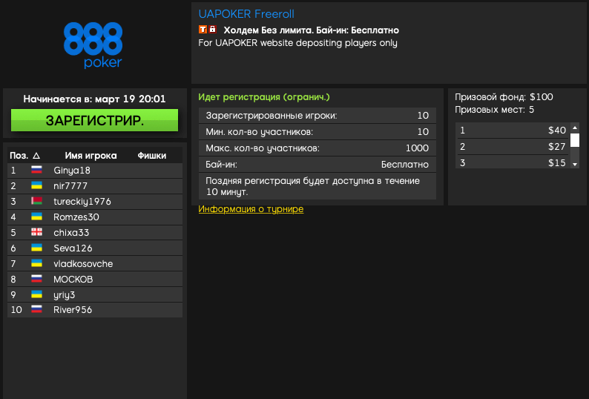Click the Belarus flag next to tureckiy1976
This screenshot has width=589, height=399.
[36, 201]
